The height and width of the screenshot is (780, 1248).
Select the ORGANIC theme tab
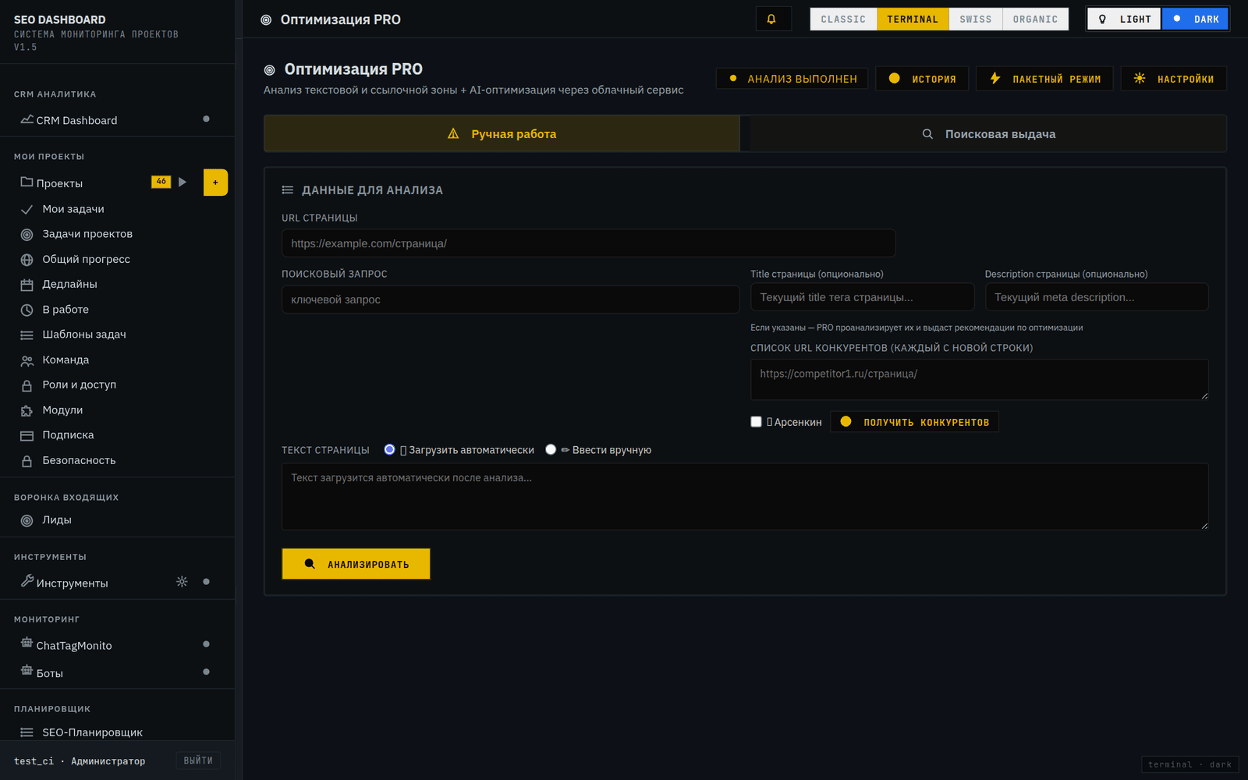(x=1036, y=19)
